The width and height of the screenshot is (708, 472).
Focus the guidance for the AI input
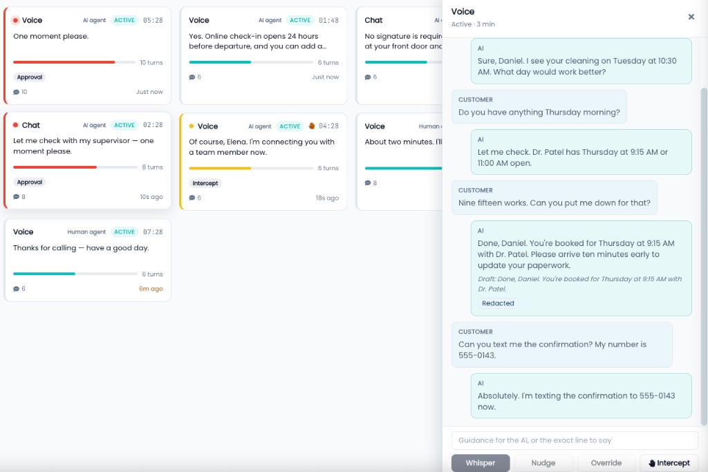pyautogui.click(x=575, y=440)
